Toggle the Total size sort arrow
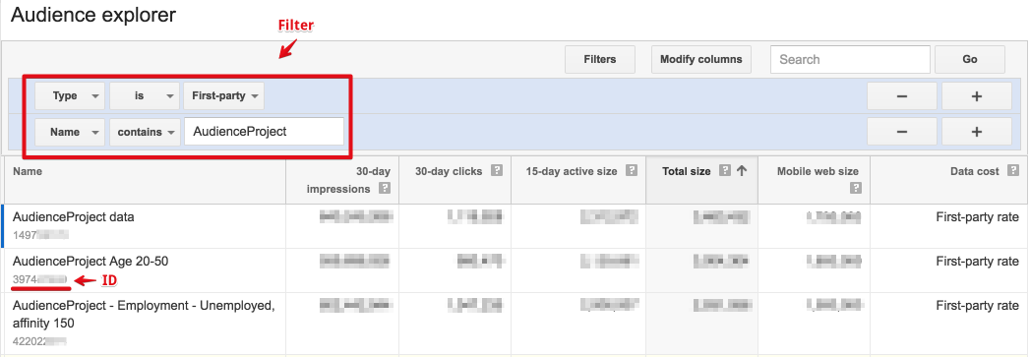The width and height of the screenshot is (1030, 357). 742,170
